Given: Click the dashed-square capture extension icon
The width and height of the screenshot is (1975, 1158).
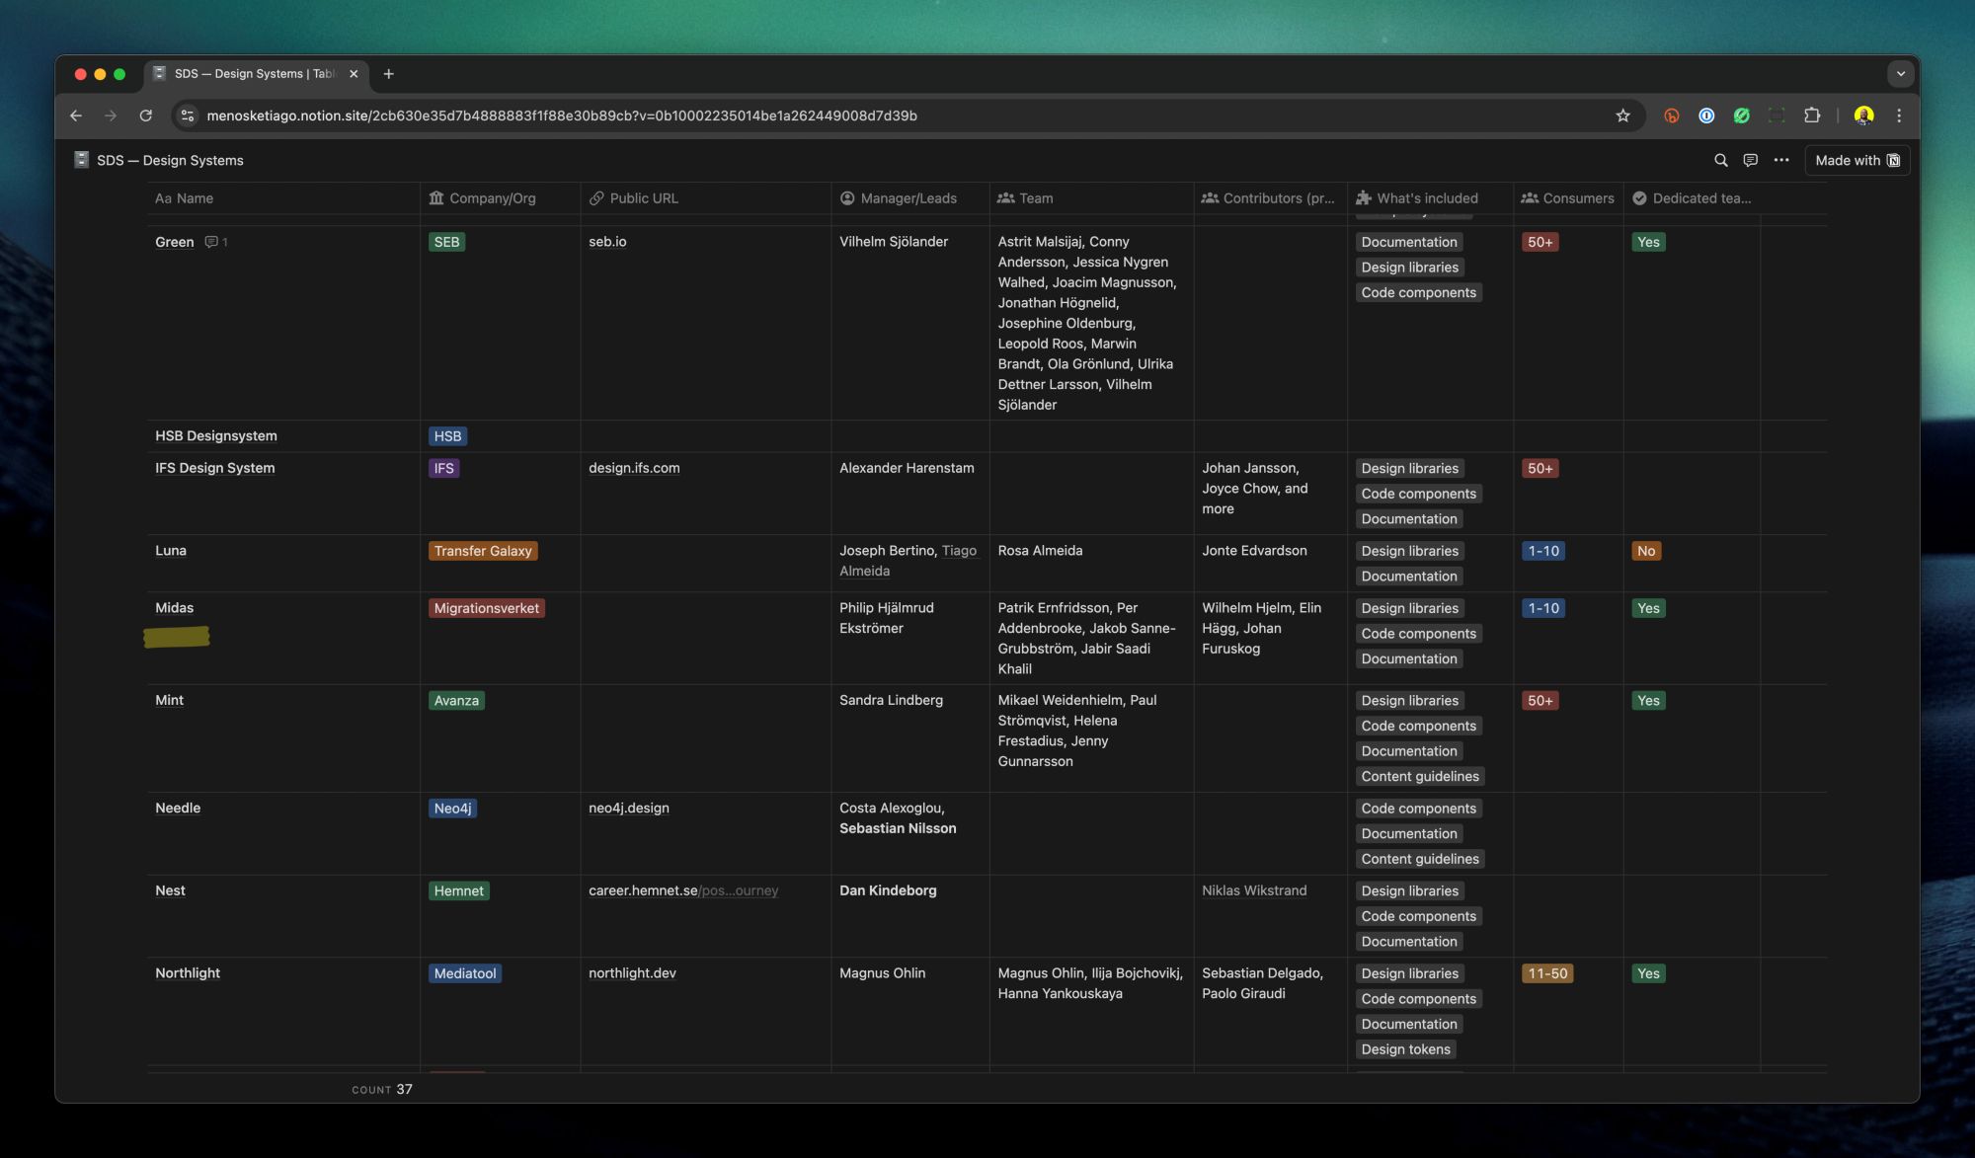Looking at the screenshot, I should click(x=1777, y=116).
